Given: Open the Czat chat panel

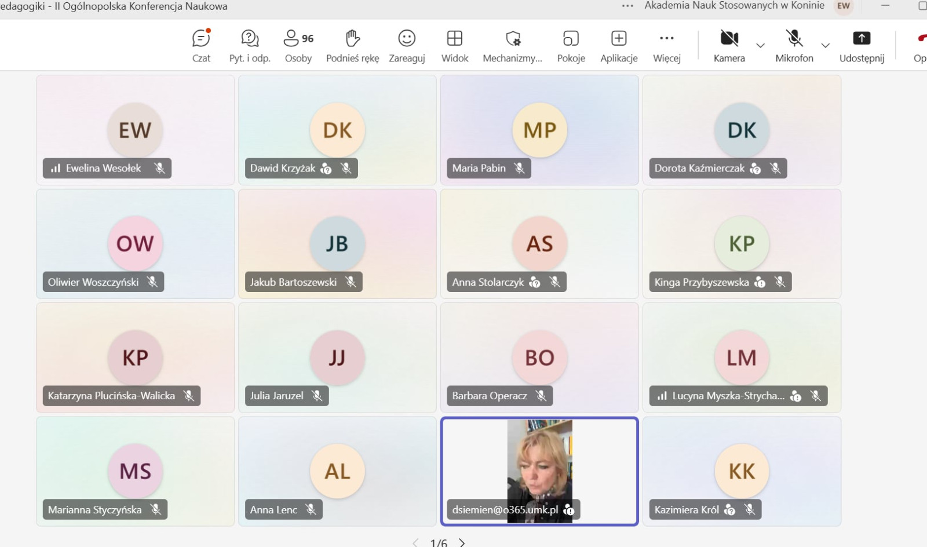Looking at the screenshot, I should coord(201,45).
